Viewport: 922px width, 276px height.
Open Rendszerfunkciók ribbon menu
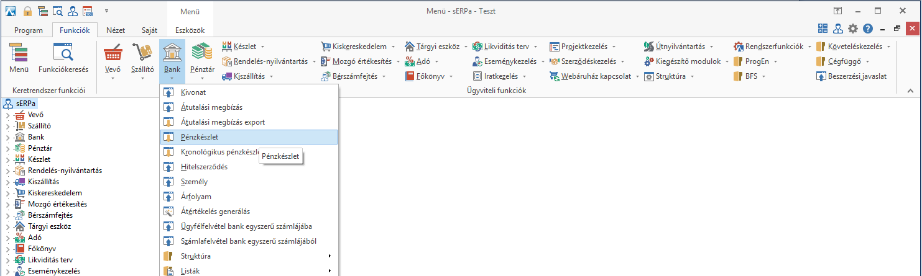coord(773,47)
